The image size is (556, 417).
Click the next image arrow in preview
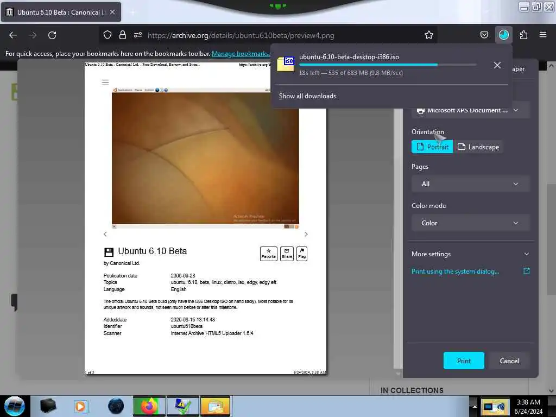[306, 234]
